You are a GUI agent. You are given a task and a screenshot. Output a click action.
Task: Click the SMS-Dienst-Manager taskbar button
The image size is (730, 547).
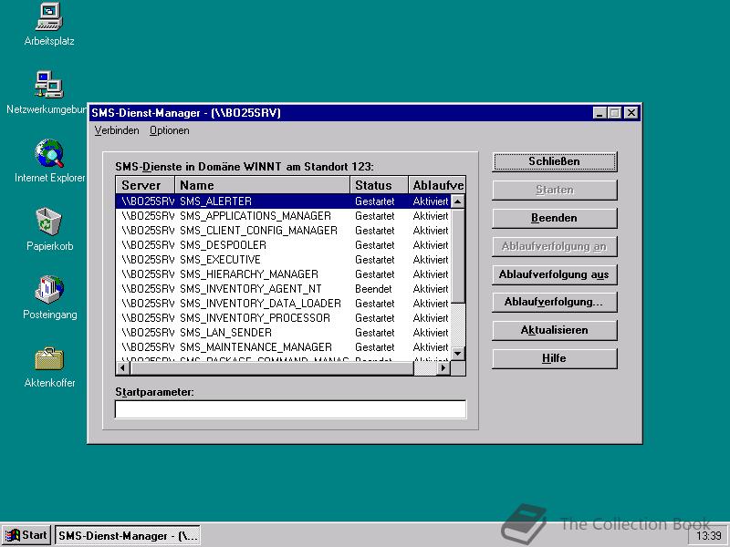[x=128, y=535]
